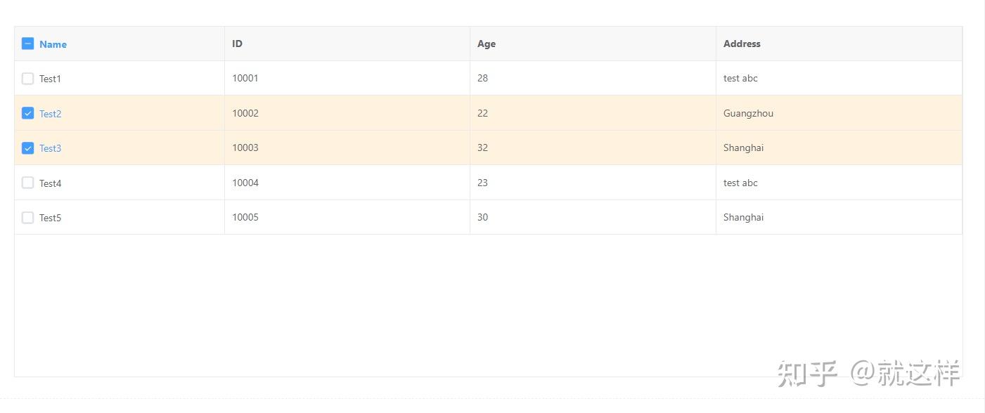
Task: Click the Name column header
Action: click(x=52, y=44)
